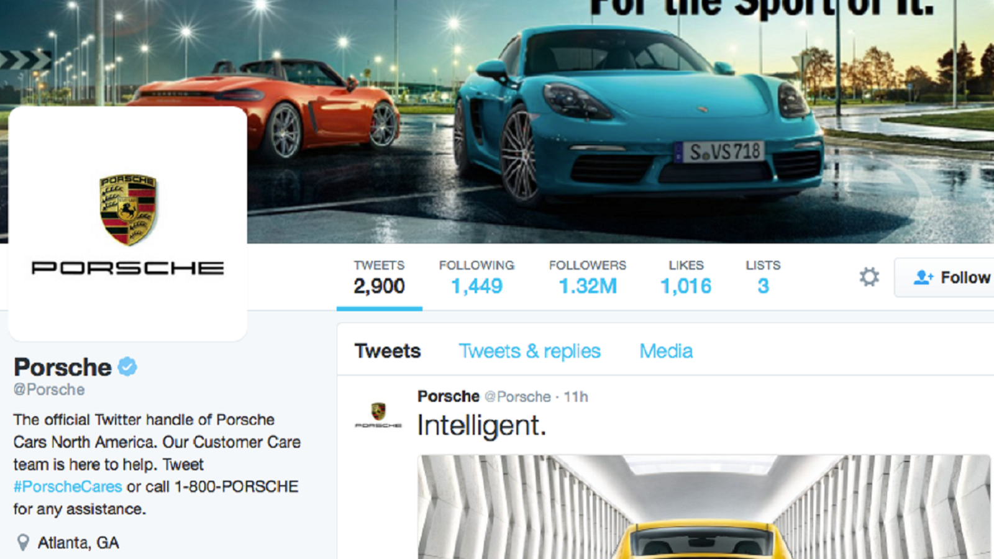
Task: Open the Followers 1.32M list
Action: pyautogui.click(x=588, y=277)
